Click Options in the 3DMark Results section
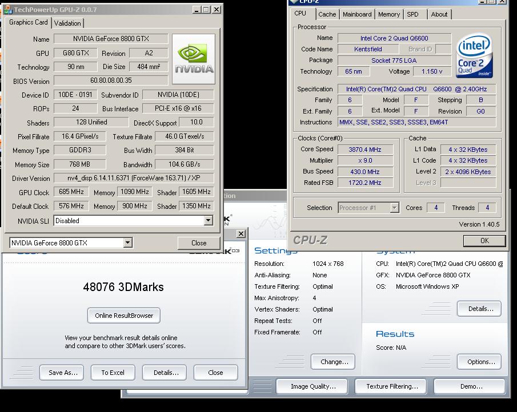The height and width of the screenshot is (412, 517). pos(479,362)
